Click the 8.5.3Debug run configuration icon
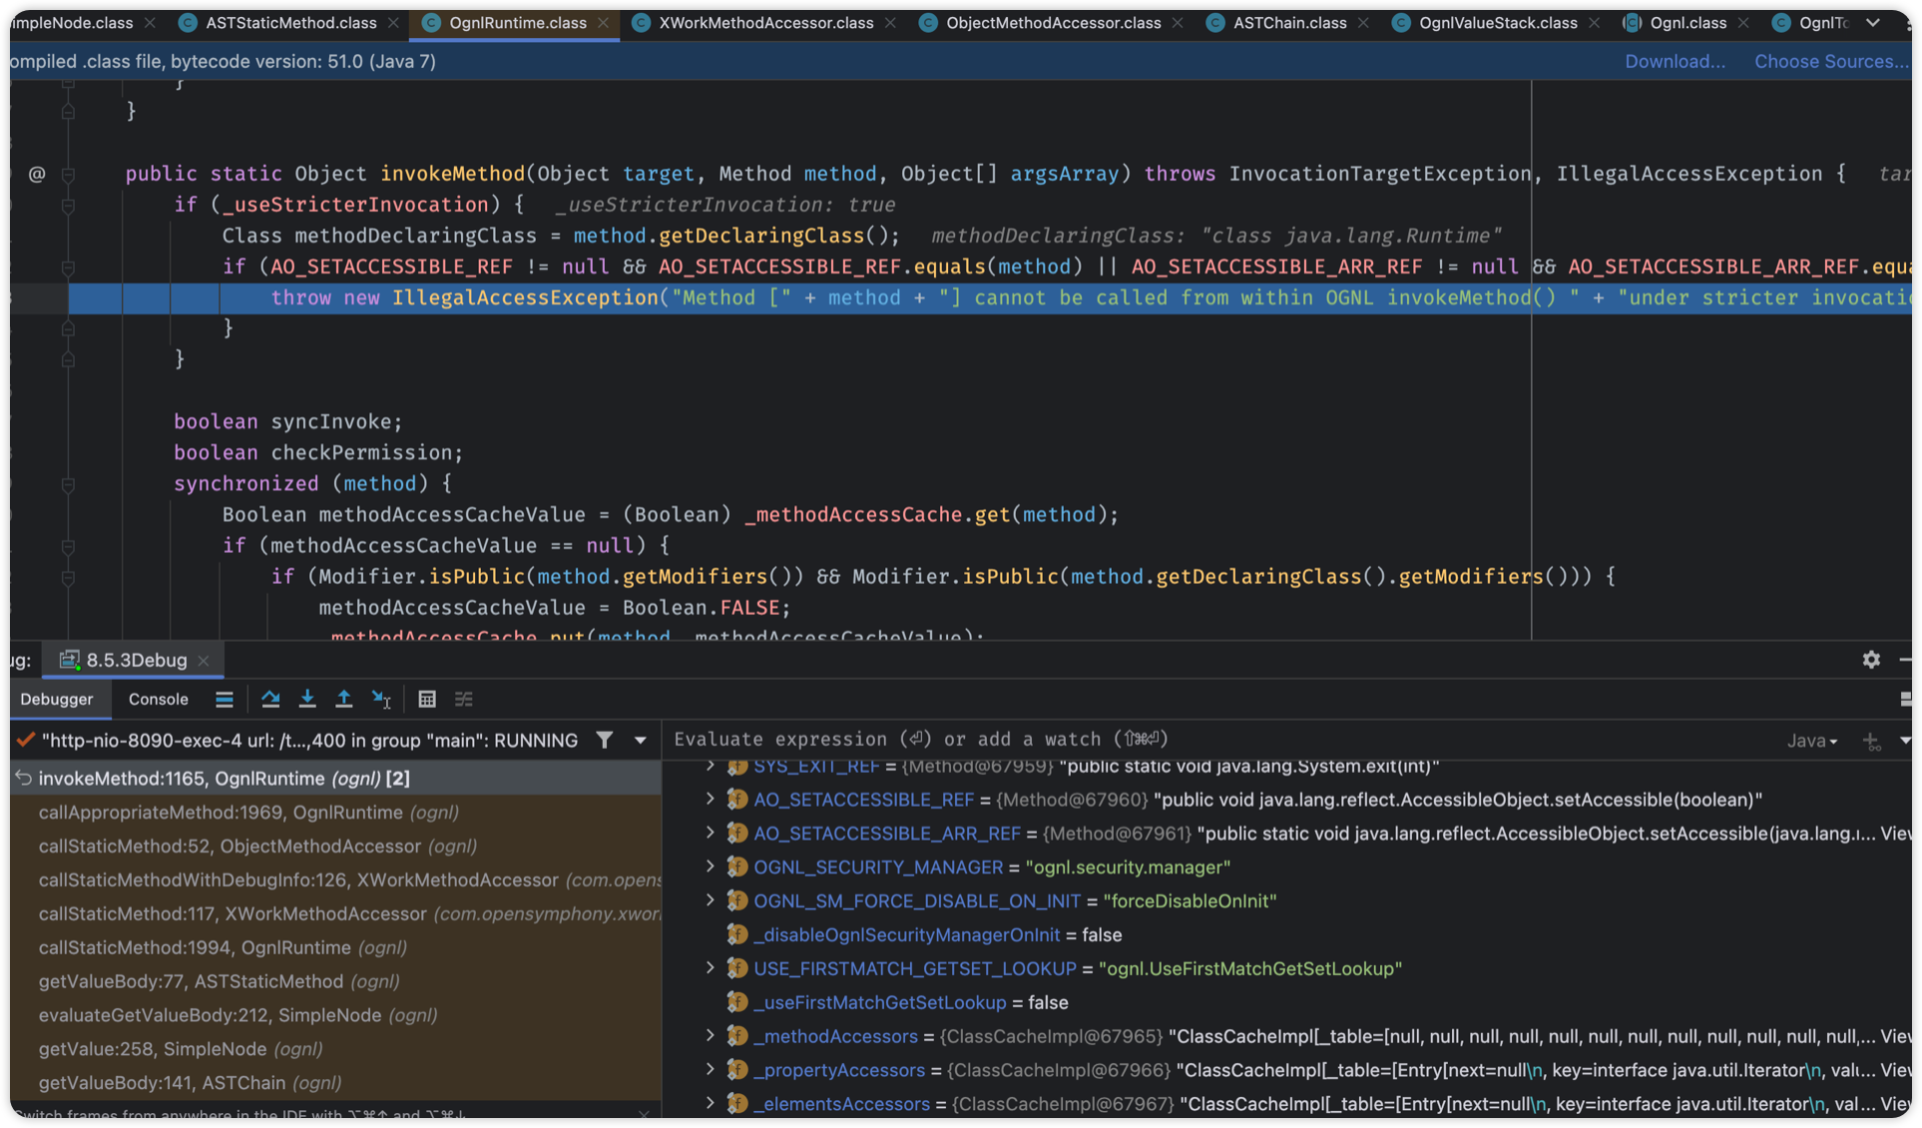 (x=69, y=661)
